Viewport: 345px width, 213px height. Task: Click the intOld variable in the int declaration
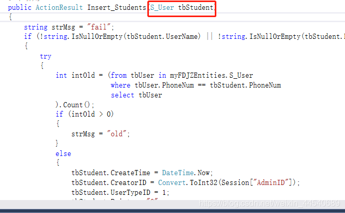(83, 75)
